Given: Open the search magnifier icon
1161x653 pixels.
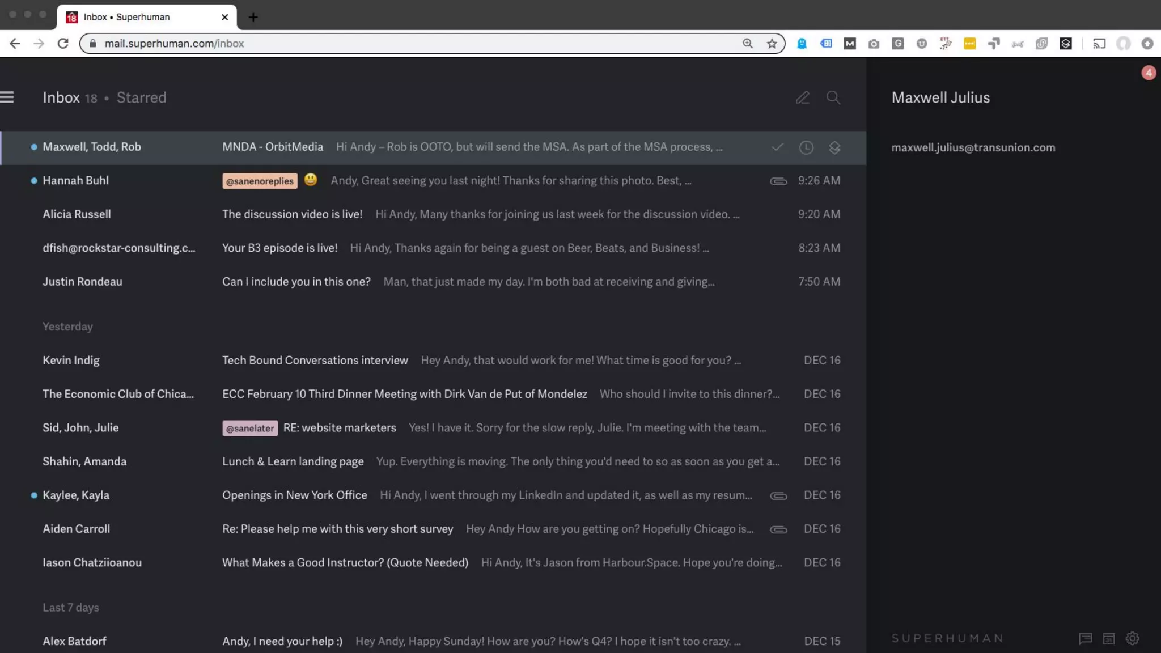Looking at the screenshot, I should tap(833, 97).
